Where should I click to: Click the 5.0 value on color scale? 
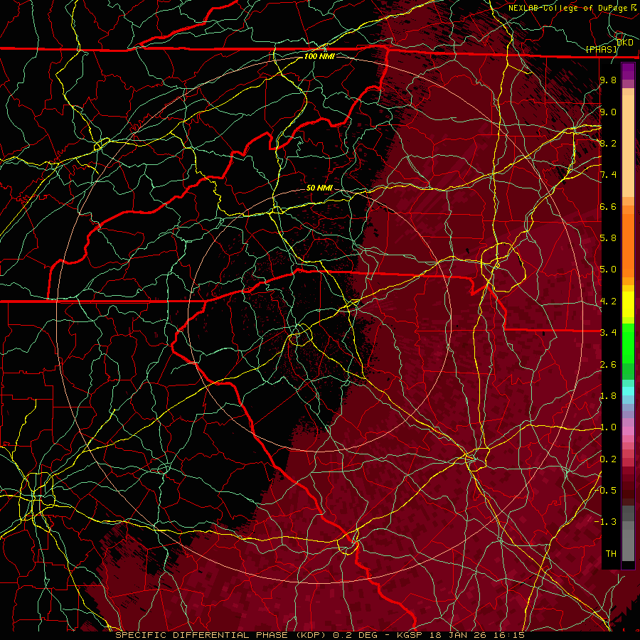(x=608, y=270)
